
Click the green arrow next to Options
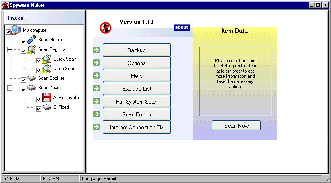coord(96,63)
